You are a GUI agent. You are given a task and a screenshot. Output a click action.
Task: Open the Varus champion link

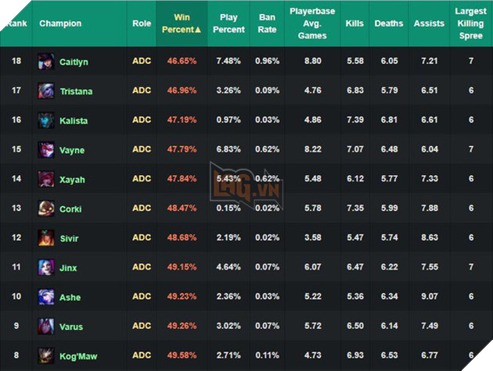point(71,326)
